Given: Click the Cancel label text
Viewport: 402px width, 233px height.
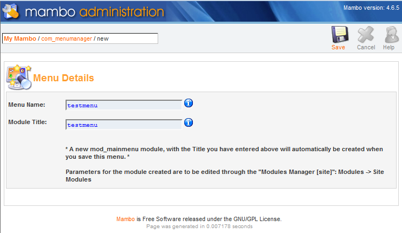Looking at the screenshot, I should tap(366, 48).
